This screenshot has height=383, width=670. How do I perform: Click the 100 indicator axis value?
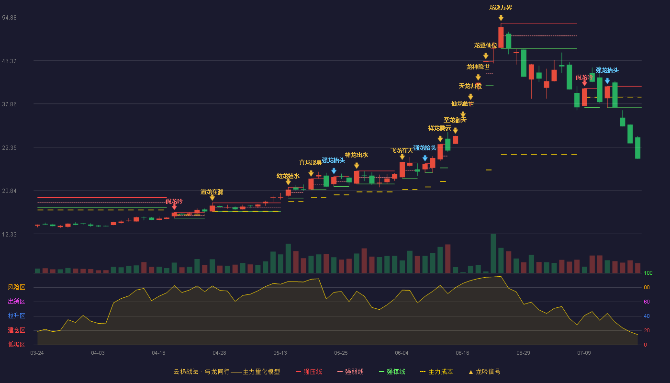pyautogui.click(x=648, y=273)
